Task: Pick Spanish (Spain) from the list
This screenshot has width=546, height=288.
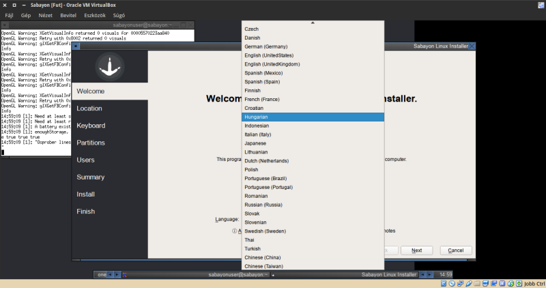Action: click(313, 82)
